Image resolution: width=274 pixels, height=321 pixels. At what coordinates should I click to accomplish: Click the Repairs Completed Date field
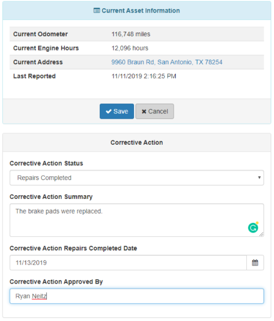[x=128, y=262]
